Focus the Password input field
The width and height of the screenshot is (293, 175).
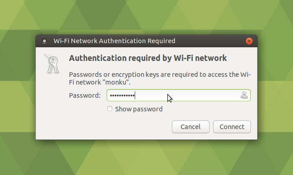(178, 95)
